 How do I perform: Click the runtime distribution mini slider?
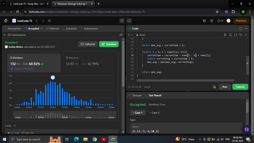click(65, 115)
